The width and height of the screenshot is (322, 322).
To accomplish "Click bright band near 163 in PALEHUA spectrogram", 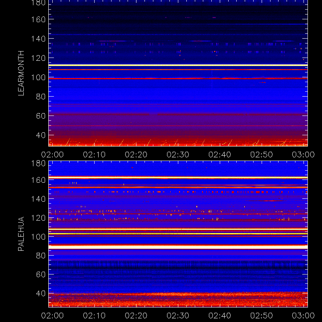I will (x=178, y=178).
